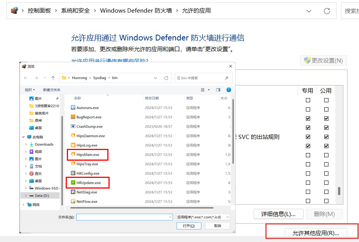Click 新建文件夹 in the toolbar
359x242 pixels.
[x=52, y=90]
